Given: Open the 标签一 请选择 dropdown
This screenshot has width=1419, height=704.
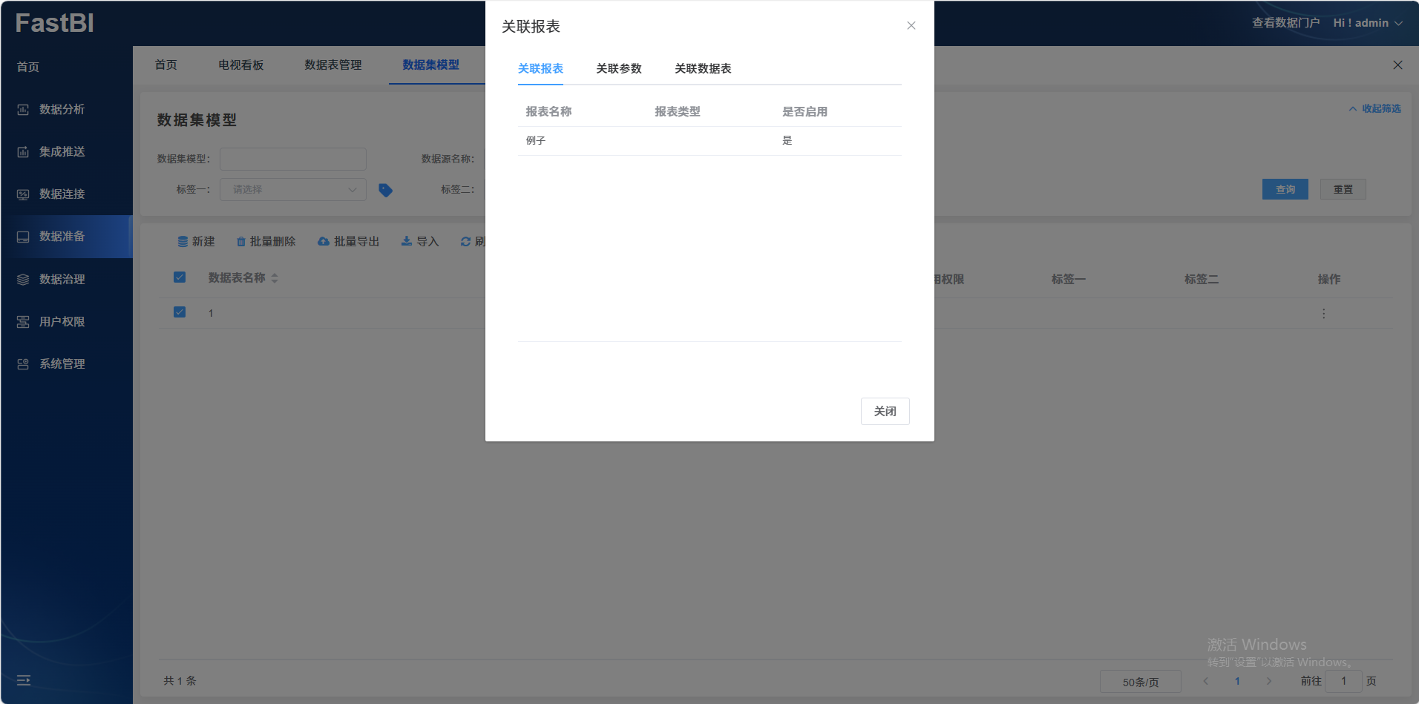Looking at the screenshot, I should (292, 189).
